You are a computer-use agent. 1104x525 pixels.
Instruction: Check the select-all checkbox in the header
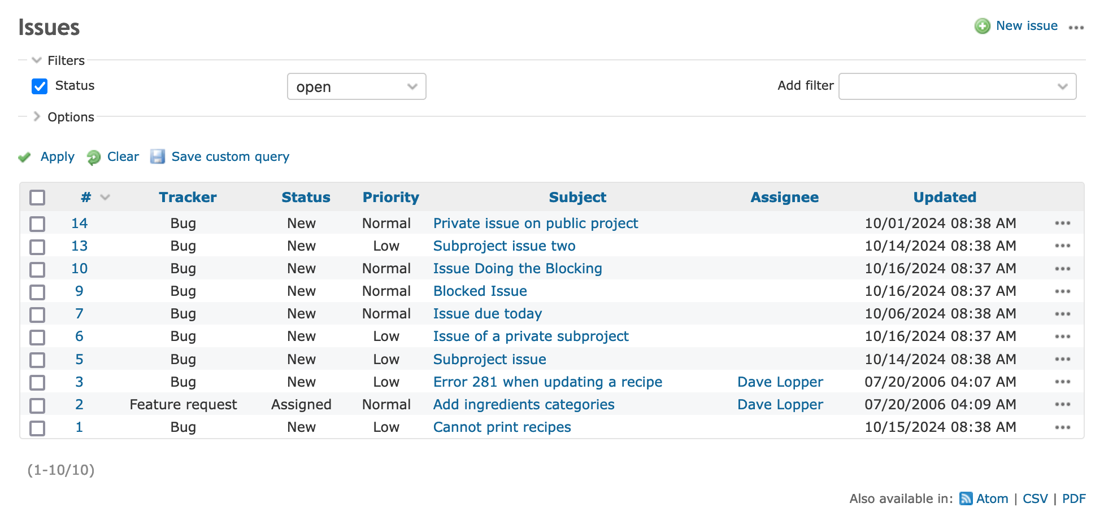click(37, 197)
